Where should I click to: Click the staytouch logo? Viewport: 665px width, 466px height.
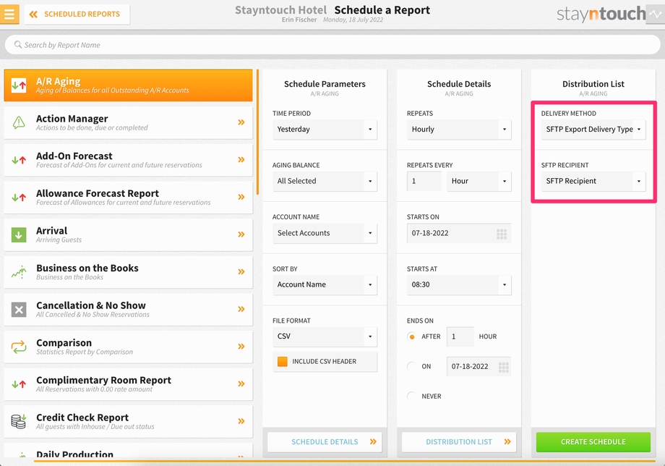(601, 14)
